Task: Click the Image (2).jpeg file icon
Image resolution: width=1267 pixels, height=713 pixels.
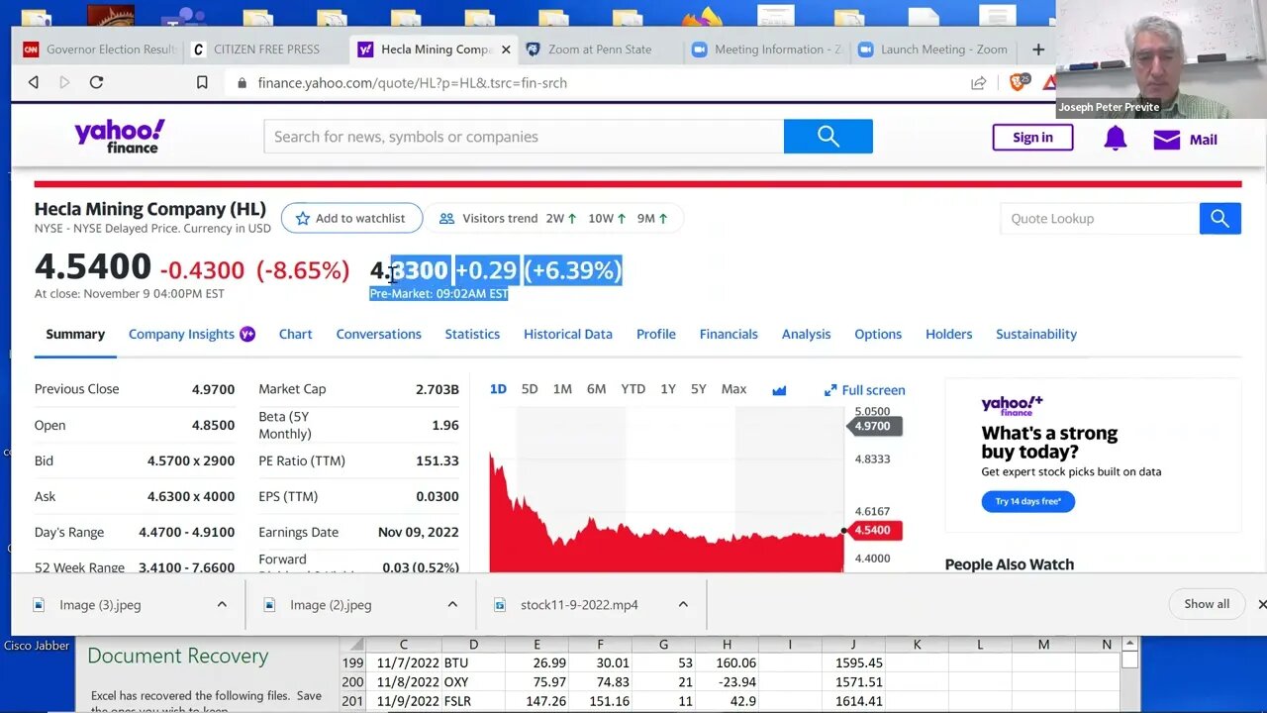Action: [x=270, y=604]
